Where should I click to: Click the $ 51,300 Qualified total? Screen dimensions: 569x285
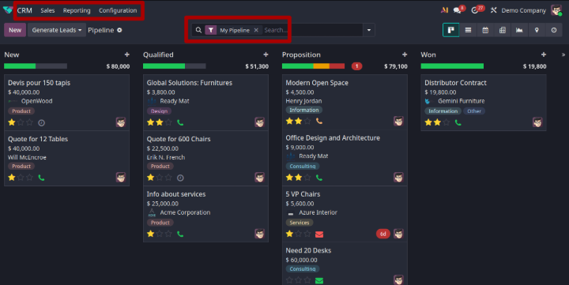[257, 66]
